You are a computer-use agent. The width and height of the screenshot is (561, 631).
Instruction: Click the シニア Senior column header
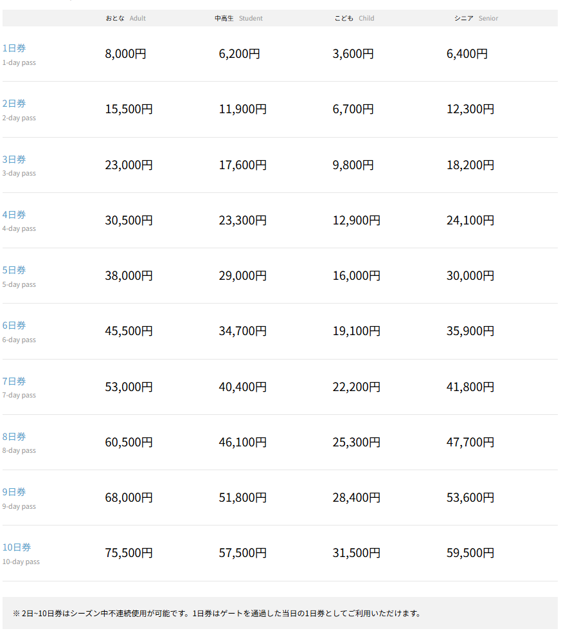point(476,18)
